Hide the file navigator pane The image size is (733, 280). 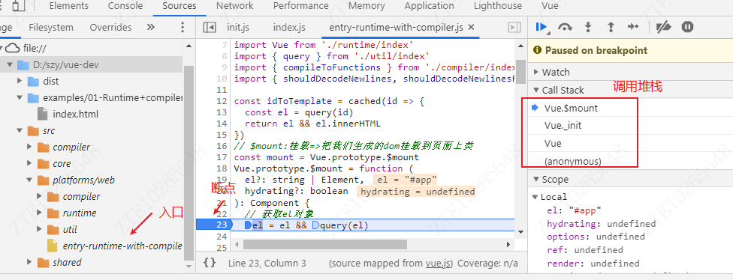pyautogui.click(x=210, y=28)
